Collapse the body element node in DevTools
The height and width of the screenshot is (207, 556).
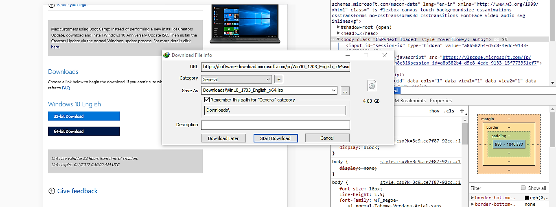click(339, 39)
